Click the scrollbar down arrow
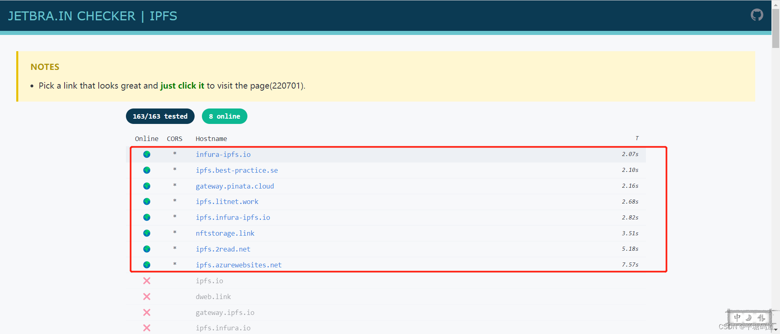This screenshot has height=334, width=780. (x=776, y=330)
